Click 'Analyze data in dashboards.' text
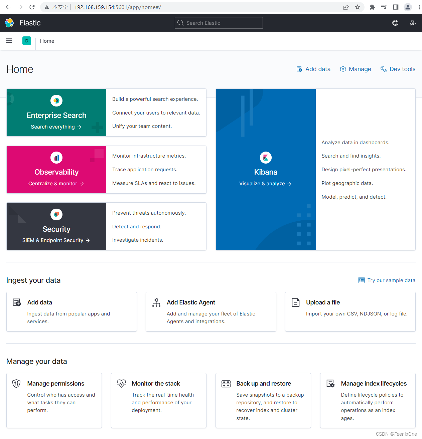The image size is (422, 439). [356, 143]
